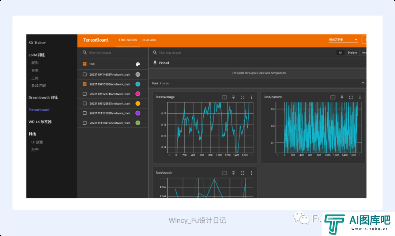Viewport: 395px width, 236px height.
Task: Select 工具 under LoRA训练
Action: tap(35, 78)
